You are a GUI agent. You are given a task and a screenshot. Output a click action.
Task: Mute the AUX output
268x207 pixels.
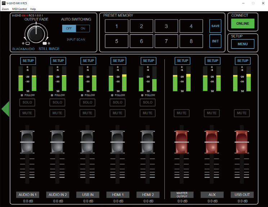point(212,113)
